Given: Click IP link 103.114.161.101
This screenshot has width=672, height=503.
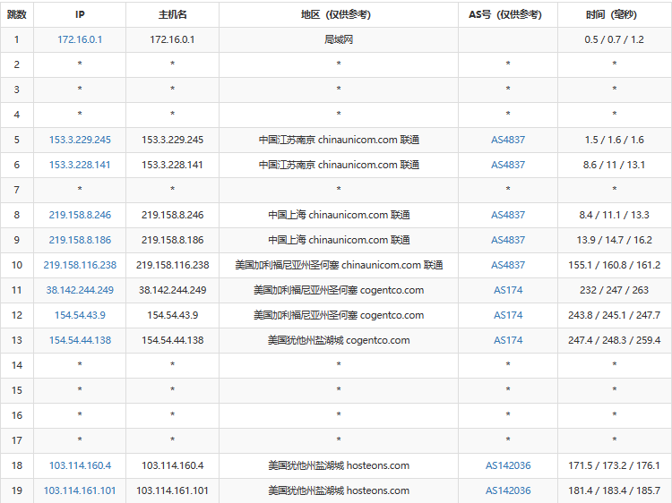Looking at the screenshot, I should pos(80,490).
